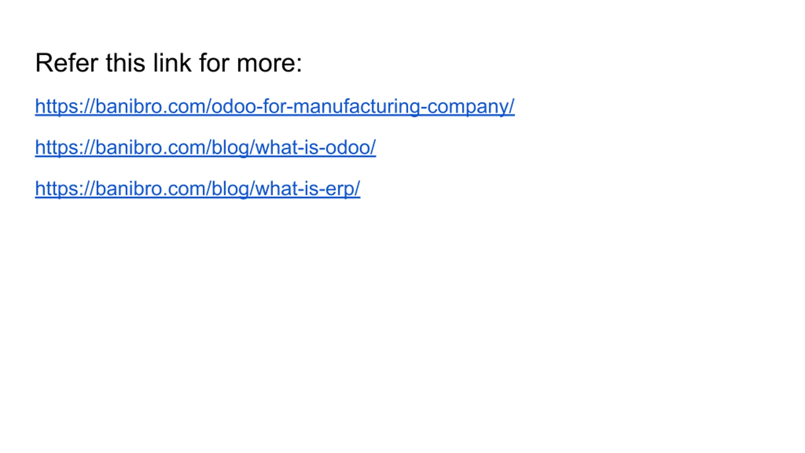The width and height of the screenshot is (805, 453).
Task: Click the word 'link' in the heading
Action: pyautogui.click(x=172, y=63)
